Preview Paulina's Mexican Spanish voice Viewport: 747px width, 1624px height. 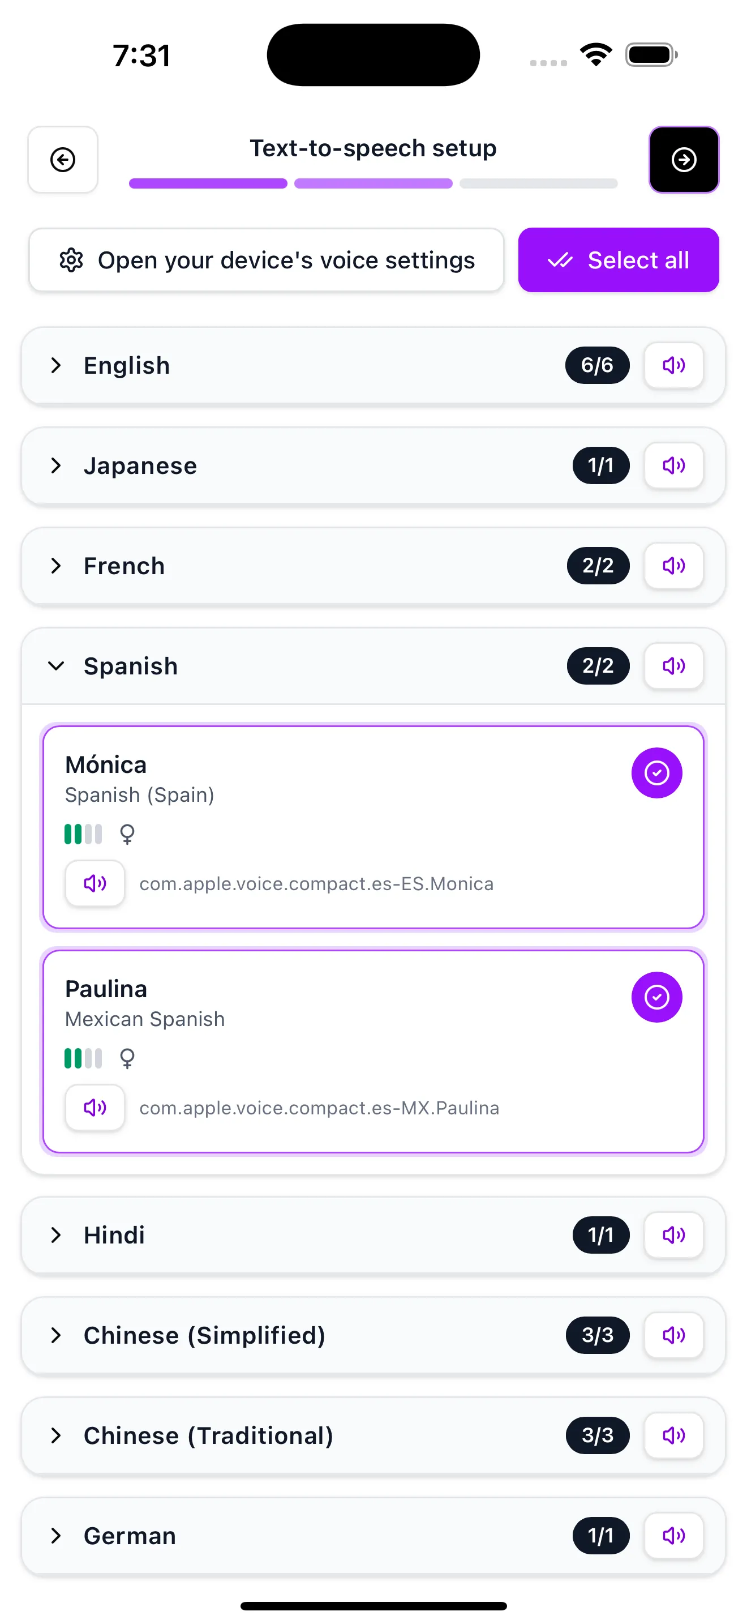pos(95,1108)
